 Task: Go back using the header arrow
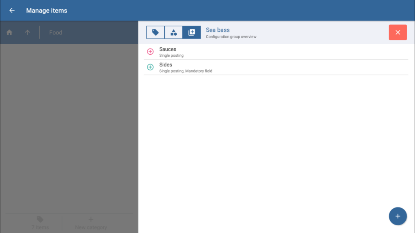(x=12, y=11)
